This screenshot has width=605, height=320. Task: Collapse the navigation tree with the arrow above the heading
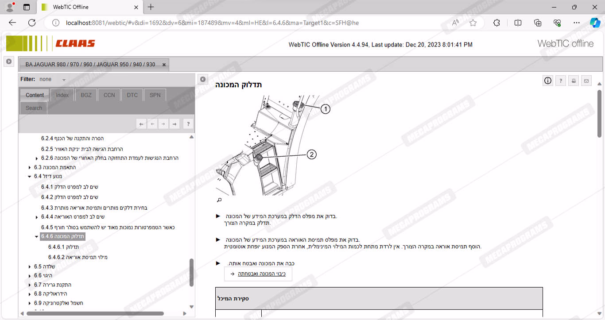(x=202, y=79)
